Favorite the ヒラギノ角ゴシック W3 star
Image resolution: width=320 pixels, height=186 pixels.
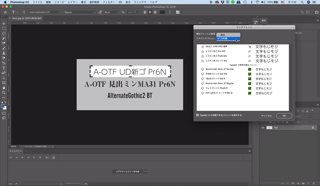(x=202, y=61)
